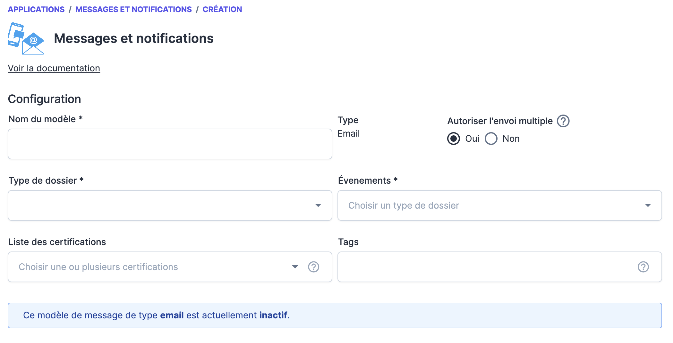Expand the Type de dossier dropdown arrow

click(x=318, y=205)
